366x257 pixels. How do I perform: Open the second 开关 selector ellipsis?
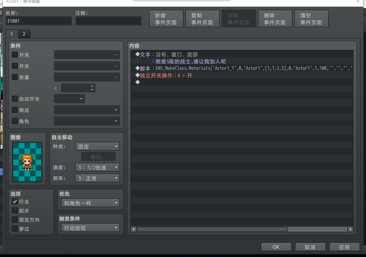[116, 66]
